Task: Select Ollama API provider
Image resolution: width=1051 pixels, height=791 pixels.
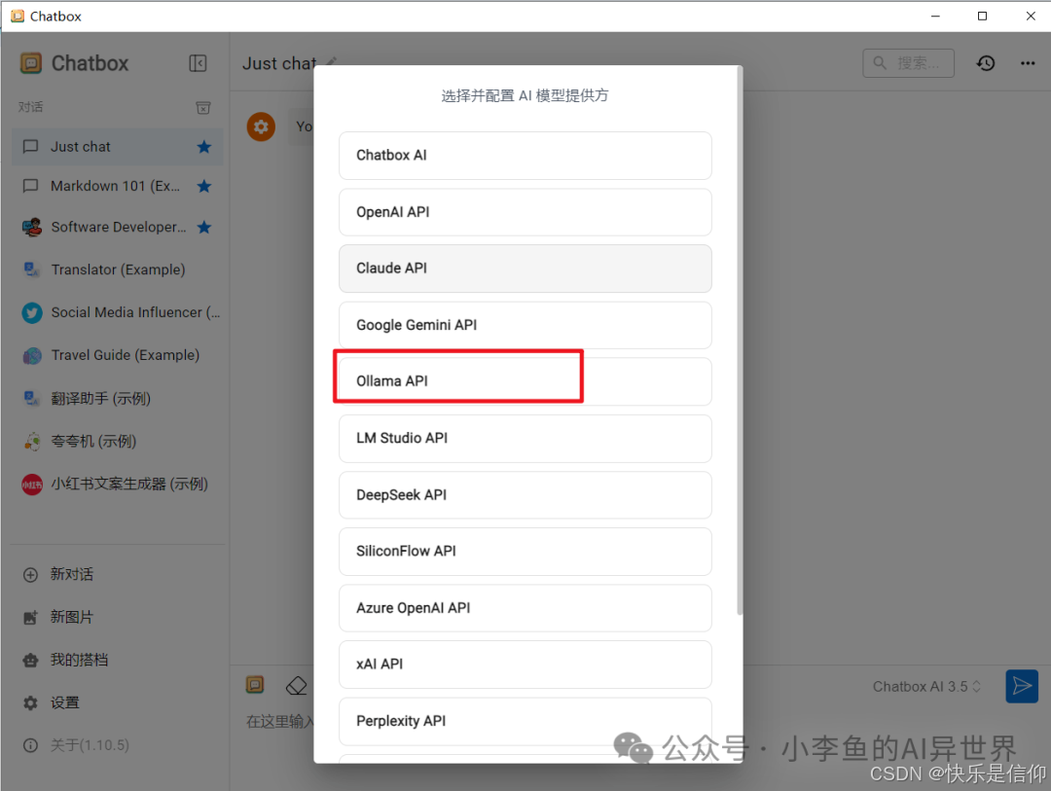Action: point(525,381)
